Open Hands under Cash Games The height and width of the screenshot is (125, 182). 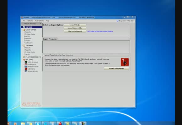(27, 36)
